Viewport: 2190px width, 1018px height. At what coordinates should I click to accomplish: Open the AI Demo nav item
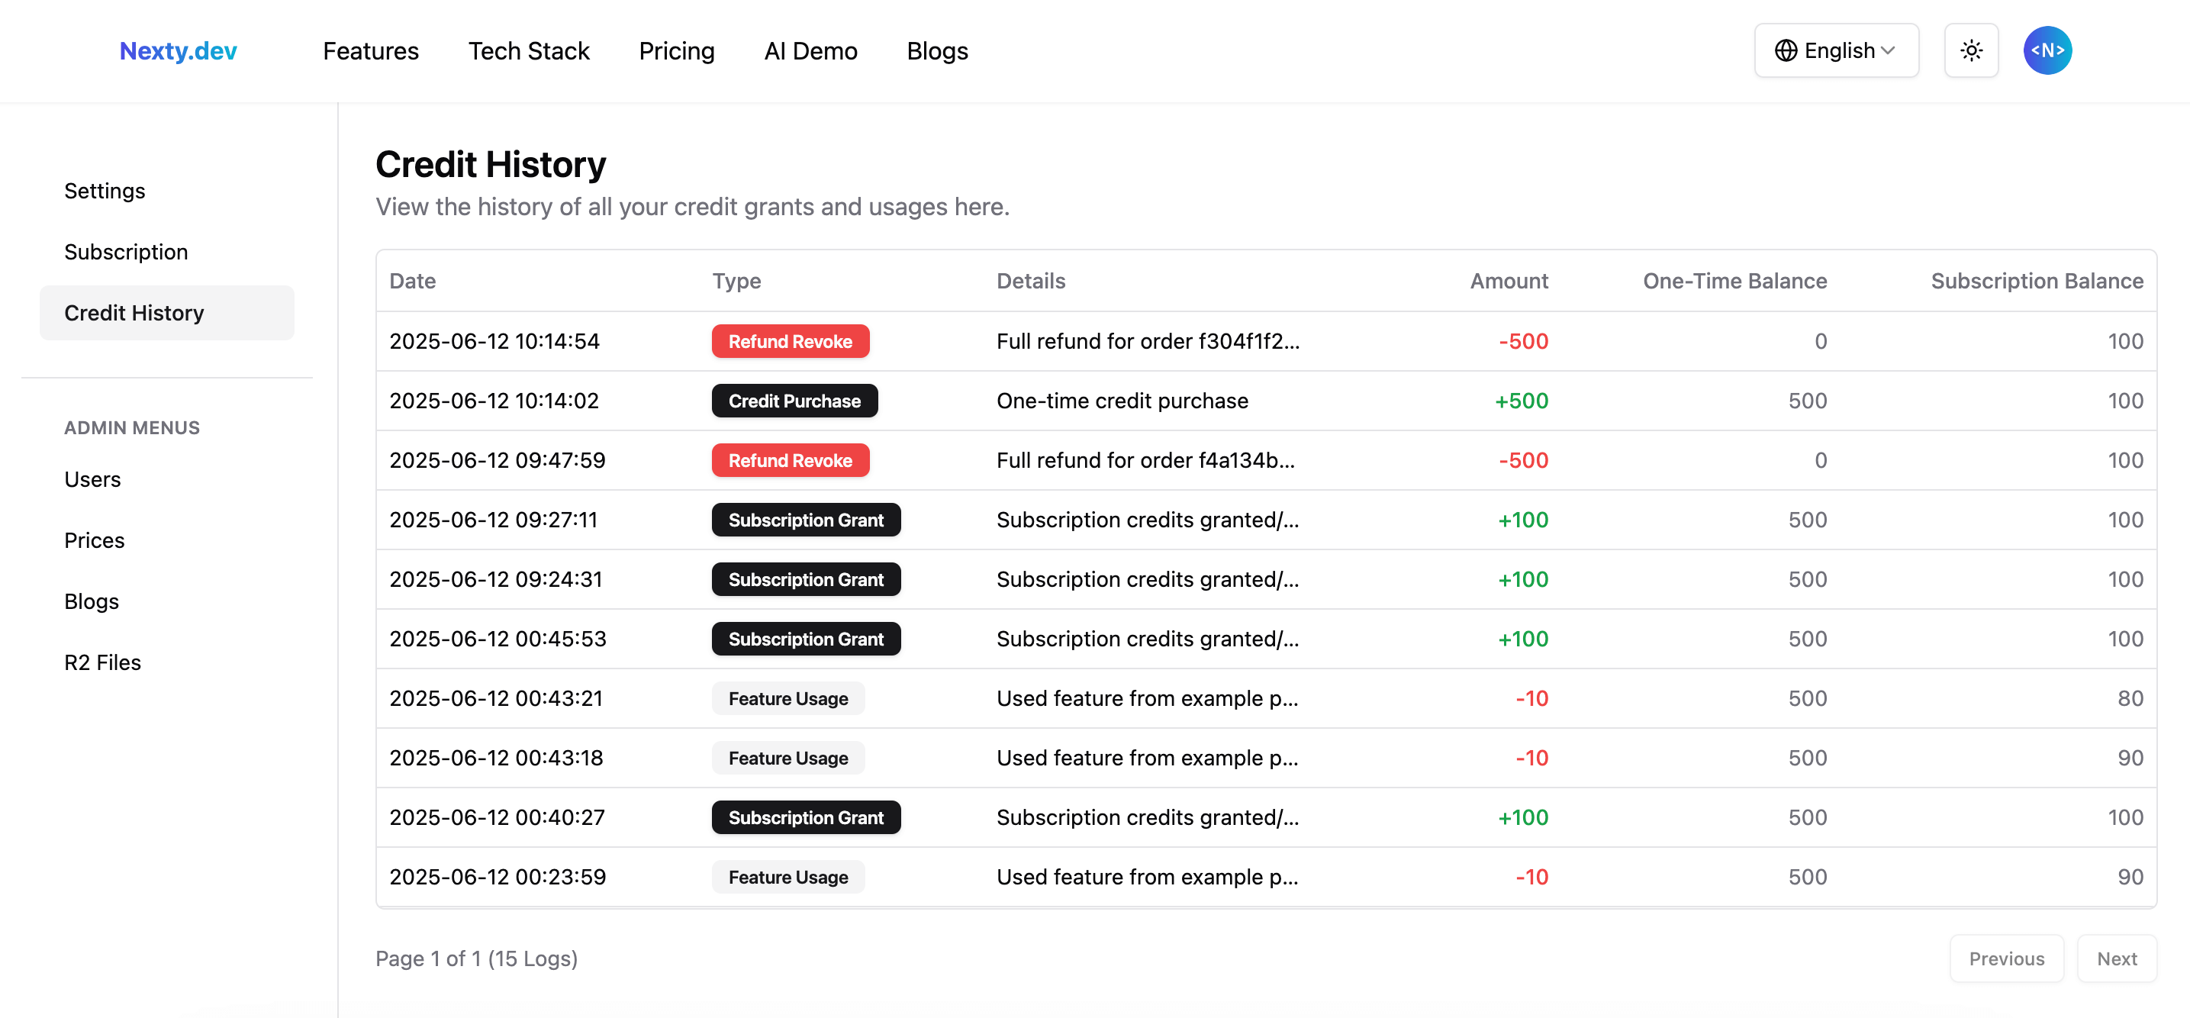coord(810,51)
